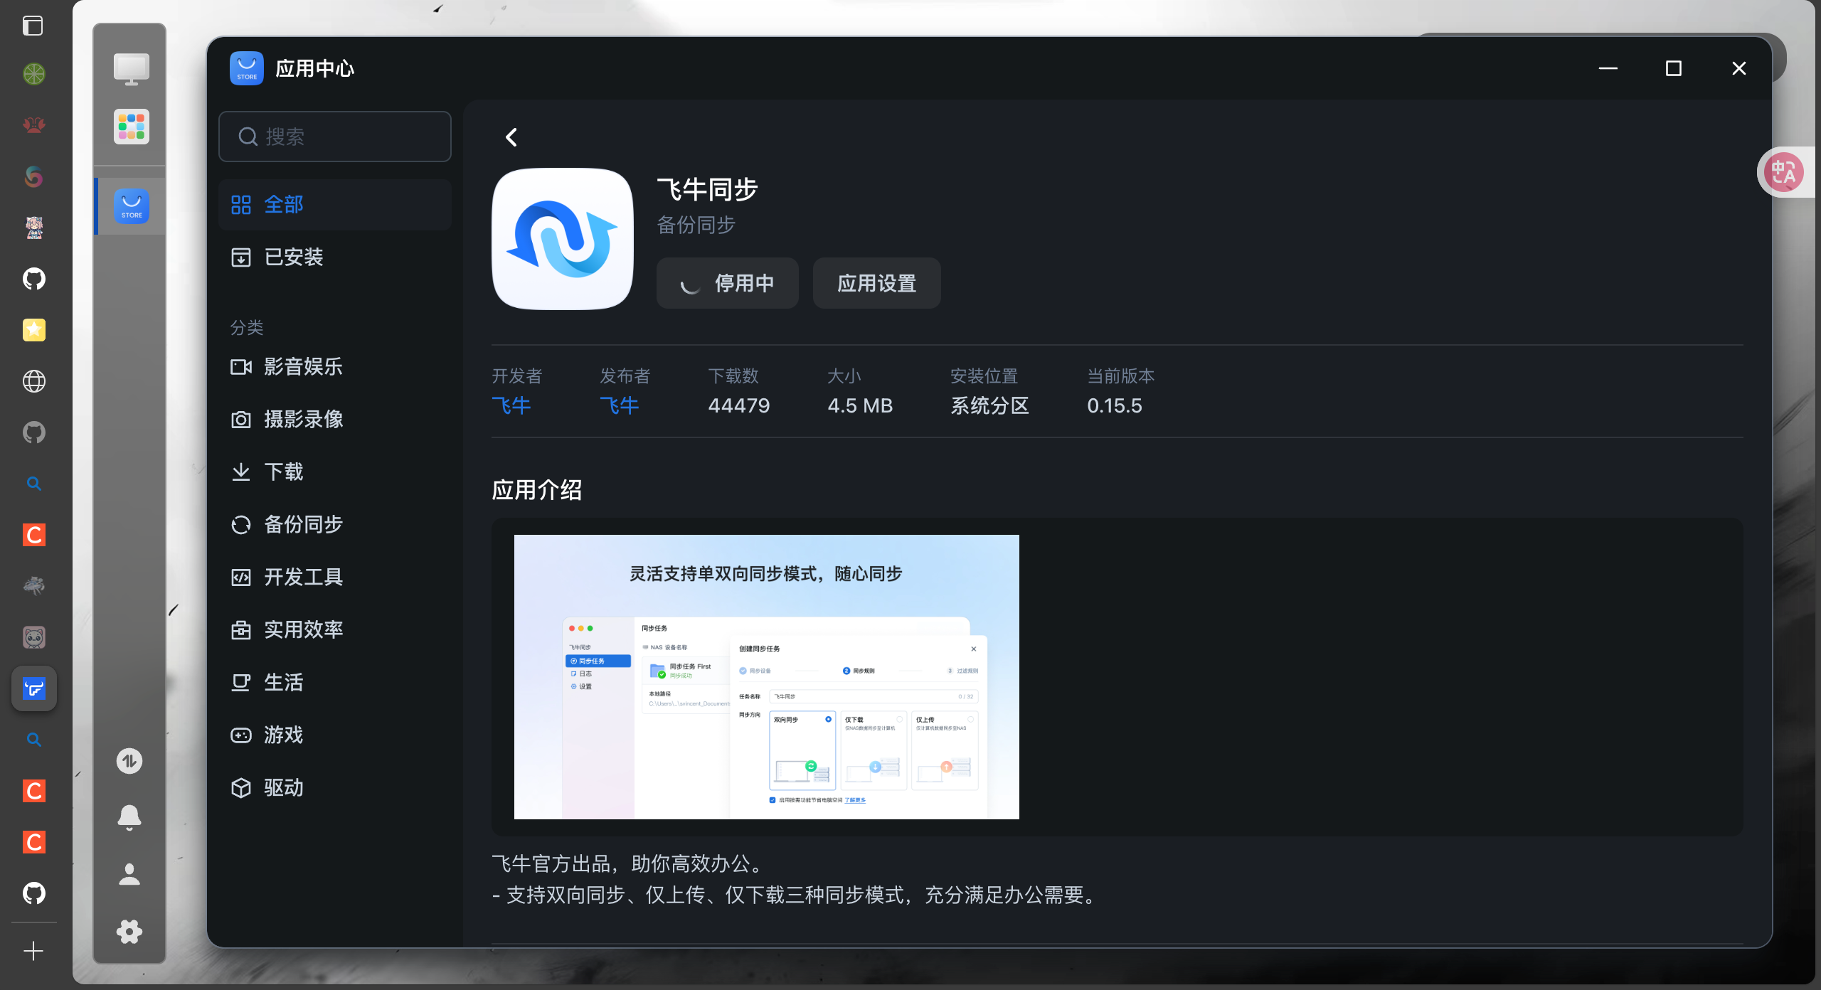Click the swirl icon in the left strip
Image resolution: width=1821 pixels, height=990 pixels.
pos(34,176)
